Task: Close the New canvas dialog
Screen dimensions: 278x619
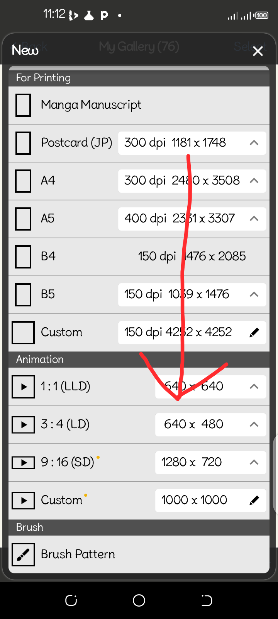Action: (258, 51)
